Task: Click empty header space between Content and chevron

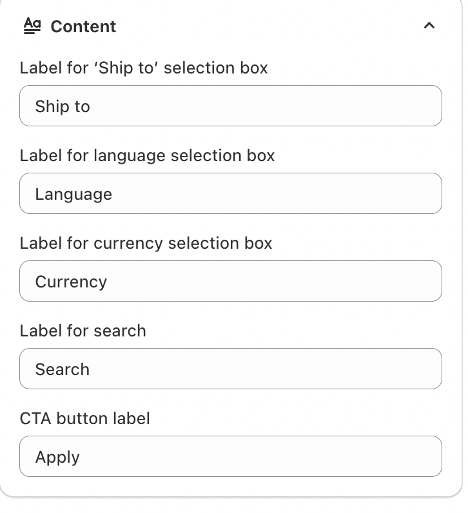Action: tap(271, 26)
